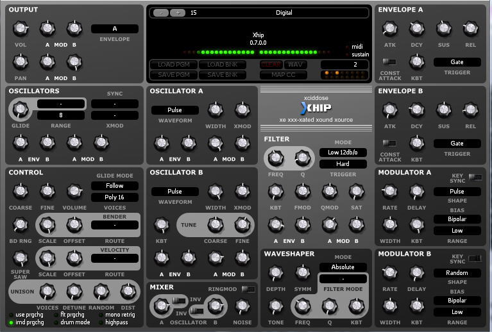
Task: Open the Oscillators RANGE field showing 8
Action: (61, 115)
